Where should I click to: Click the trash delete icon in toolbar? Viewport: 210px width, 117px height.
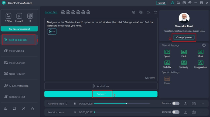[134, 12]
